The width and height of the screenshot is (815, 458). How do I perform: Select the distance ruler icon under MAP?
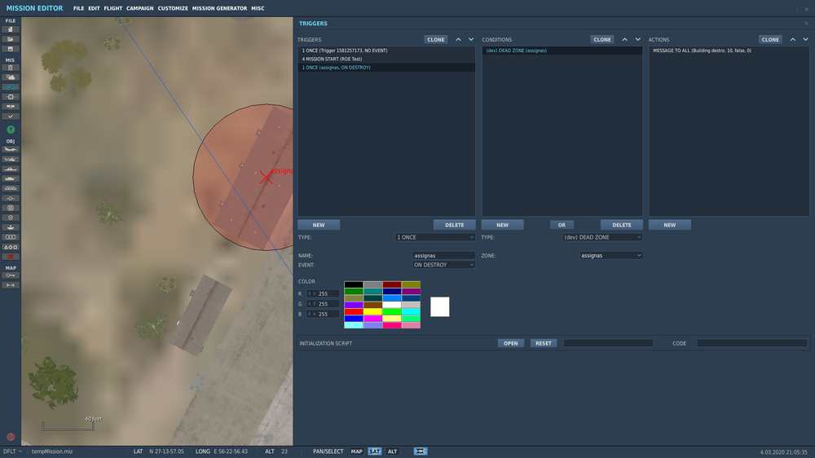coord(11,285)
